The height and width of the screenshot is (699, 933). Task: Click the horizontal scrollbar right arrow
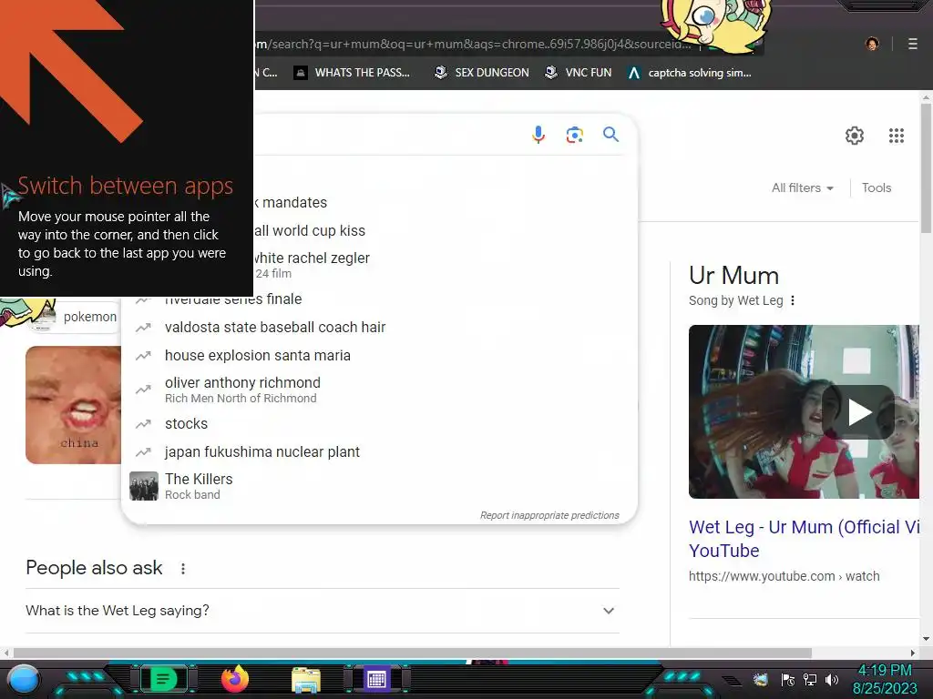coord(913,653)
